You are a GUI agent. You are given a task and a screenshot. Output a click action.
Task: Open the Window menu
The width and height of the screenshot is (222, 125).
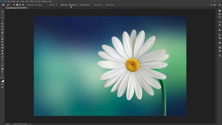[x=44, y=1]
